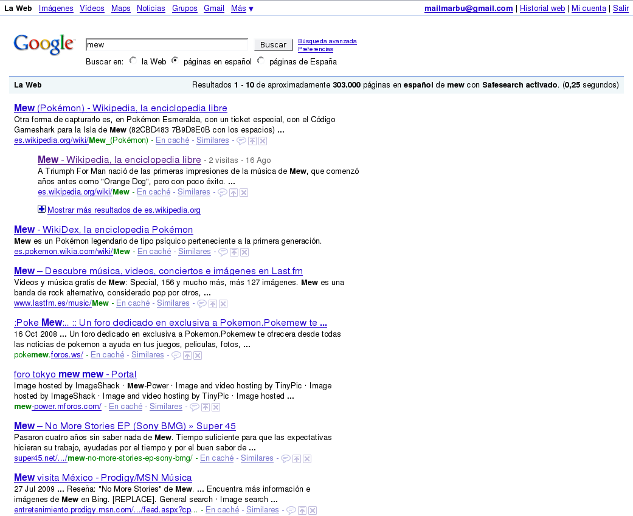Choose the 'páginas de España' radio option
The width and height of the screenshot is (633, 516).
261,61
